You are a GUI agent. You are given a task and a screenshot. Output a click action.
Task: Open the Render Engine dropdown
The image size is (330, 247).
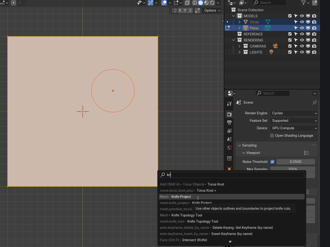click(x=294, y=113)
